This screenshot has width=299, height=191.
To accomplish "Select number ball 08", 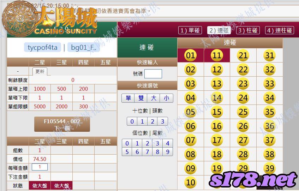I will [x=190, y=154].
